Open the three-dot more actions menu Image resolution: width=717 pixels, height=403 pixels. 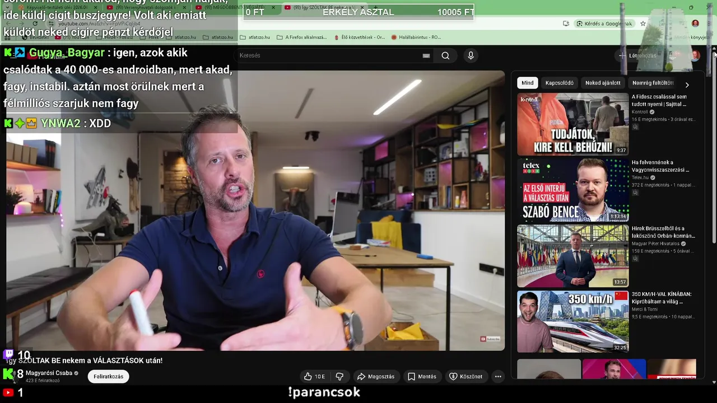point(498,377)
